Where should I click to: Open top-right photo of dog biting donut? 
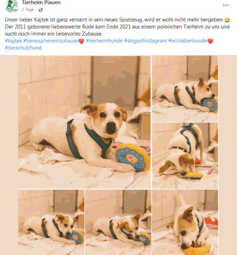click(x=185, y=89)
